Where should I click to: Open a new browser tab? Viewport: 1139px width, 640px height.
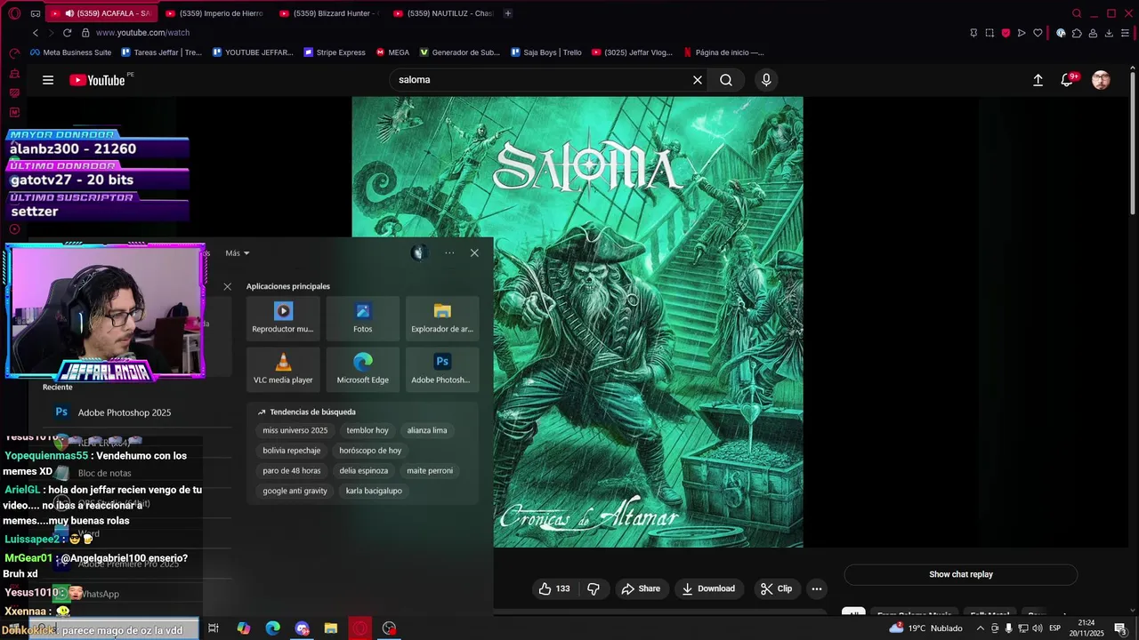pos(508,13)
